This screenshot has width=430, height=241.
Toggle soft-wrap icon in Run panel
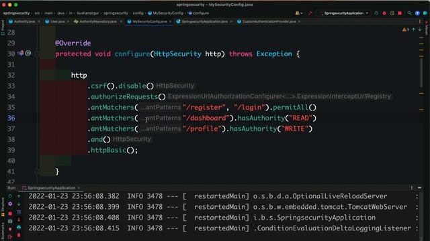[x=19, y=212]
